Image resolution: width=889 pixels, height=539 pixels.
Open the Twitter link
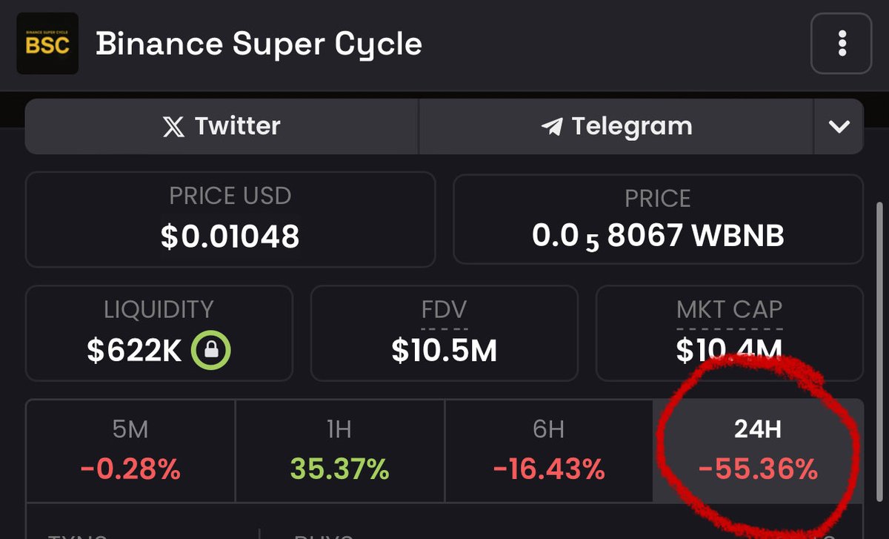(222, 127)
